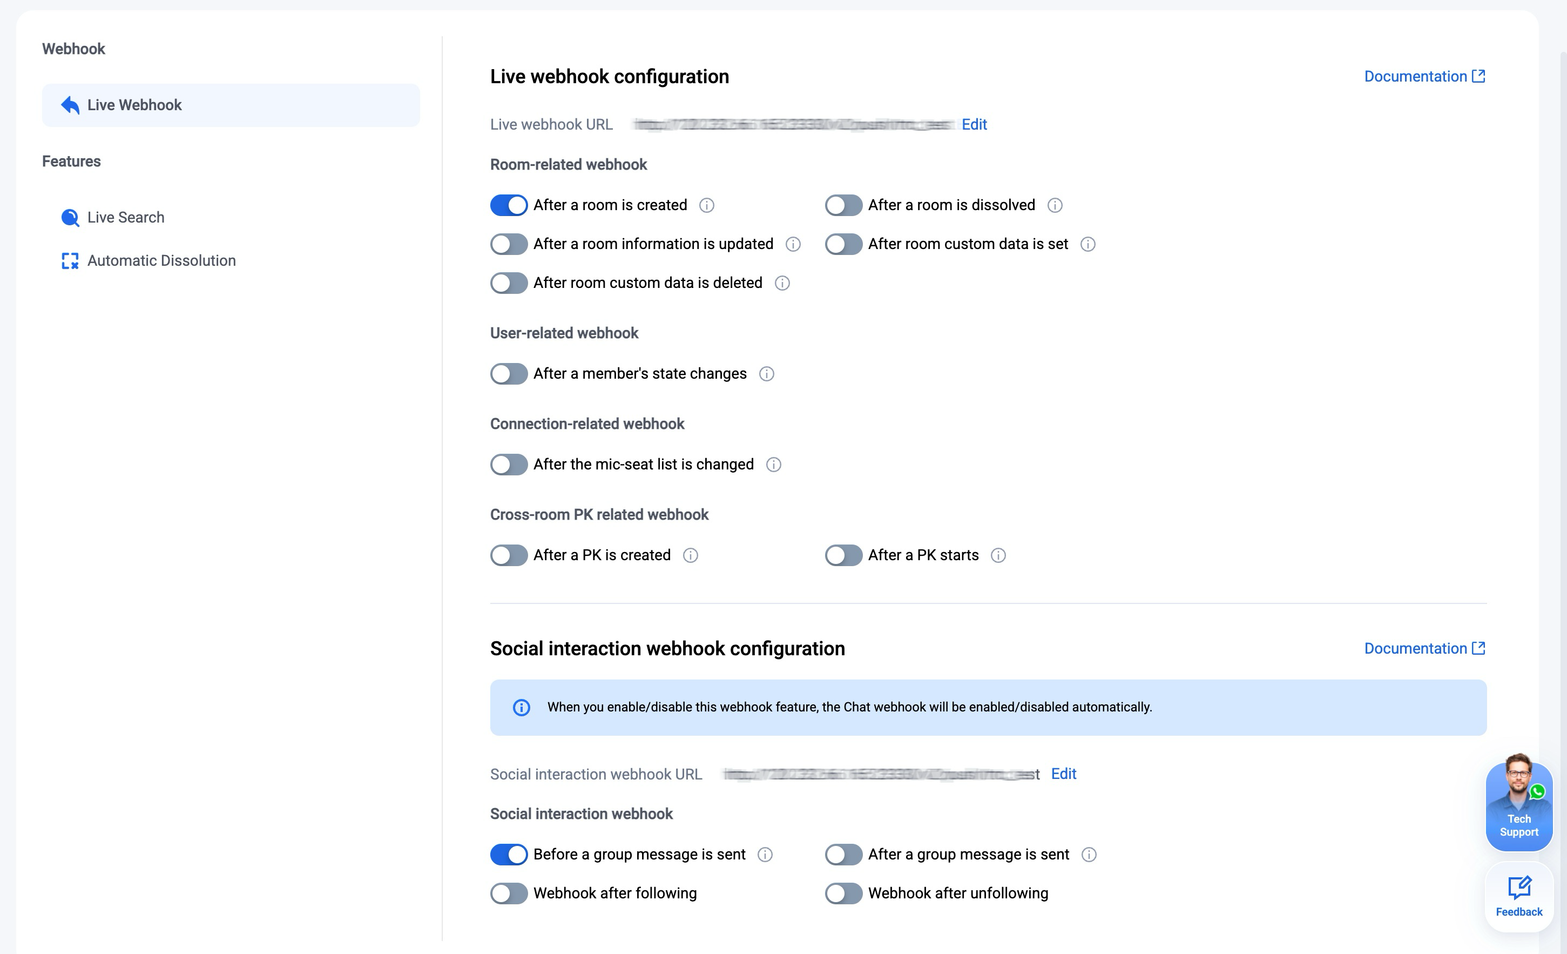Click info icon beside "After the mic-seat list is changed"
This screenshot has width=1567, height=954.
(x=774, y=465)
